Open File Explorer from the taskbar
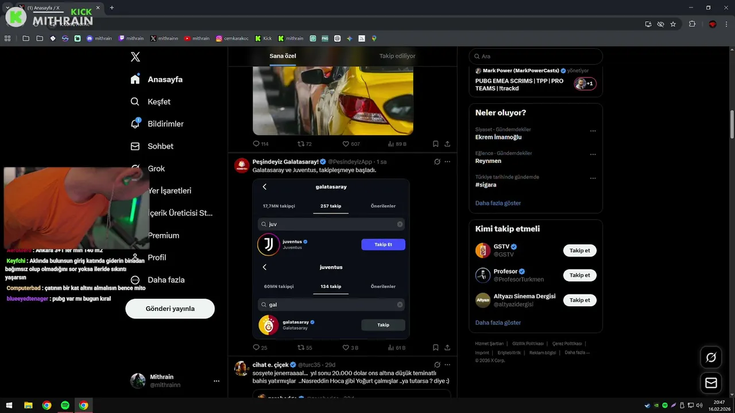 pyautogui.click(x=28, y=406)
